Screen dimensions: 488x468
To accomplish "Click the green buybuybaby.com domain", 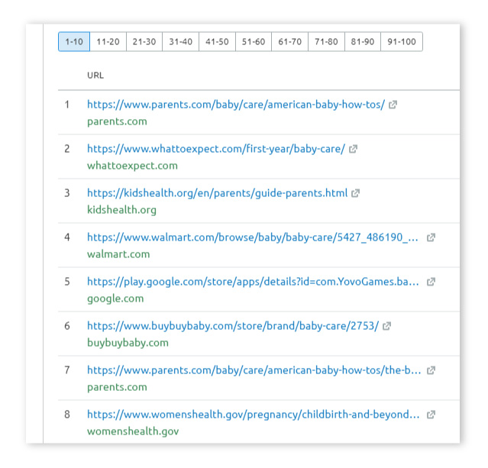I will 128,343.
